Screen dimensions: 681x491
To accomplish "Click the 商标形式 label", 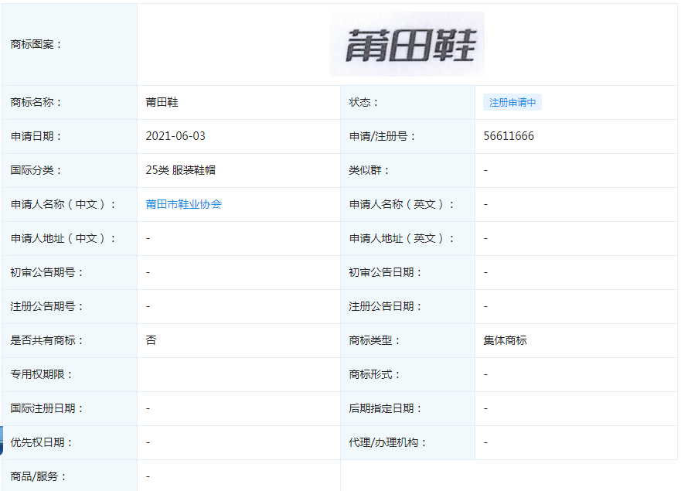I will point(374,374).
